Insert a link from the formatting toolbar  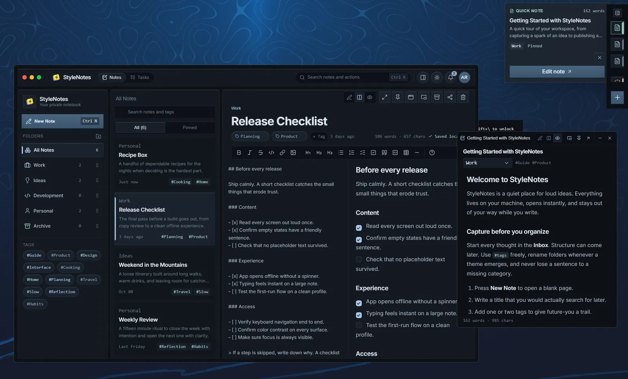click(282, 152)
